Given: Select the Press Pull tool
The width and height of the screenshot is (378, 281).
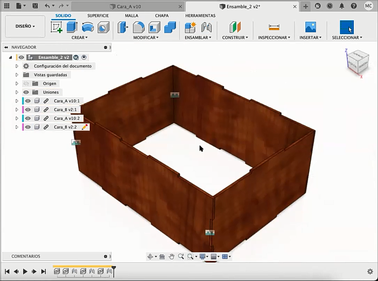Looking at the screenshot, I should [x=123, y=27].
